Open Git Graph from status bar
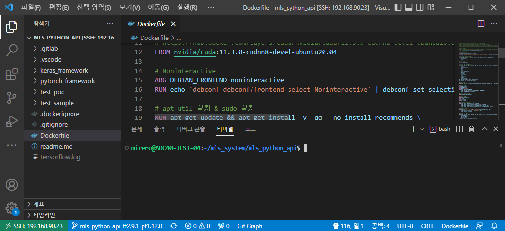The width and height of the screenshot is (505, 231). point(250,226)
